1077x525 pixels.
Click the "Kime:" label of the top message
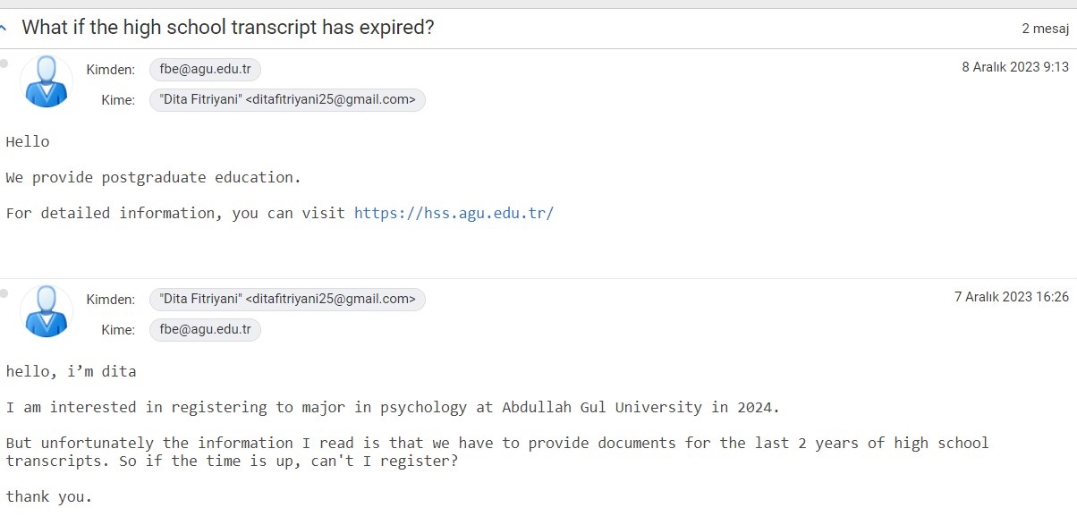[118, 100]
